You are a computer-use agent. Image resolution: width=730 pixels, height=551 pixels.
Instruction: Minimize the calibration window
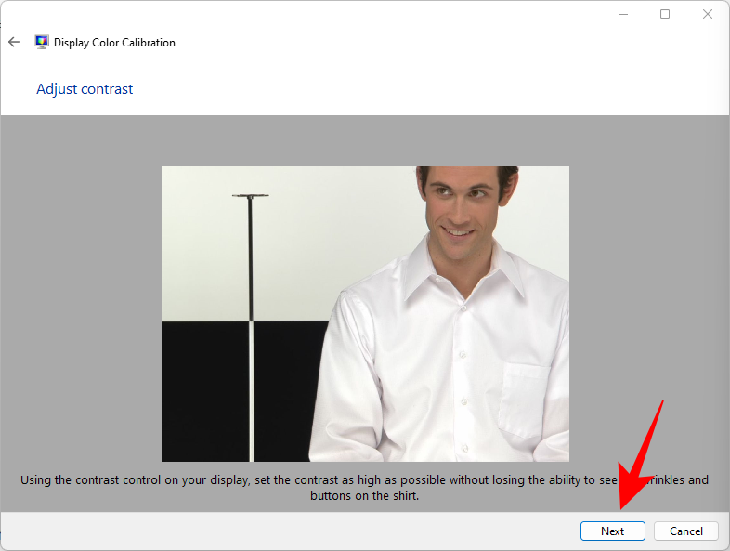point(623,15)
